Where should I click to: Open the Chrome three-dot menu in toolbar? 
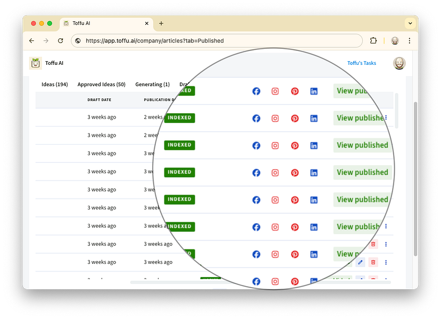point(410,41)
